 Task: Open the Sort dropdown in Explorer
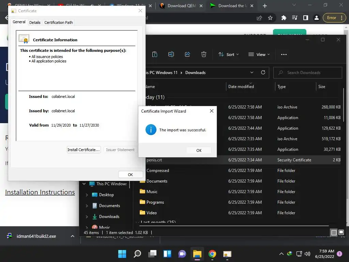[x=229, y=54]
